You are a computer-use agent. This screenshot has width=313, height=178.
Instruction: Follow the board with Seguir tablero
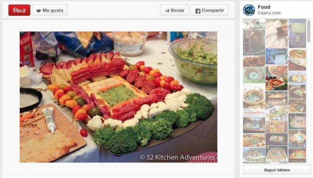coord(277,170)
